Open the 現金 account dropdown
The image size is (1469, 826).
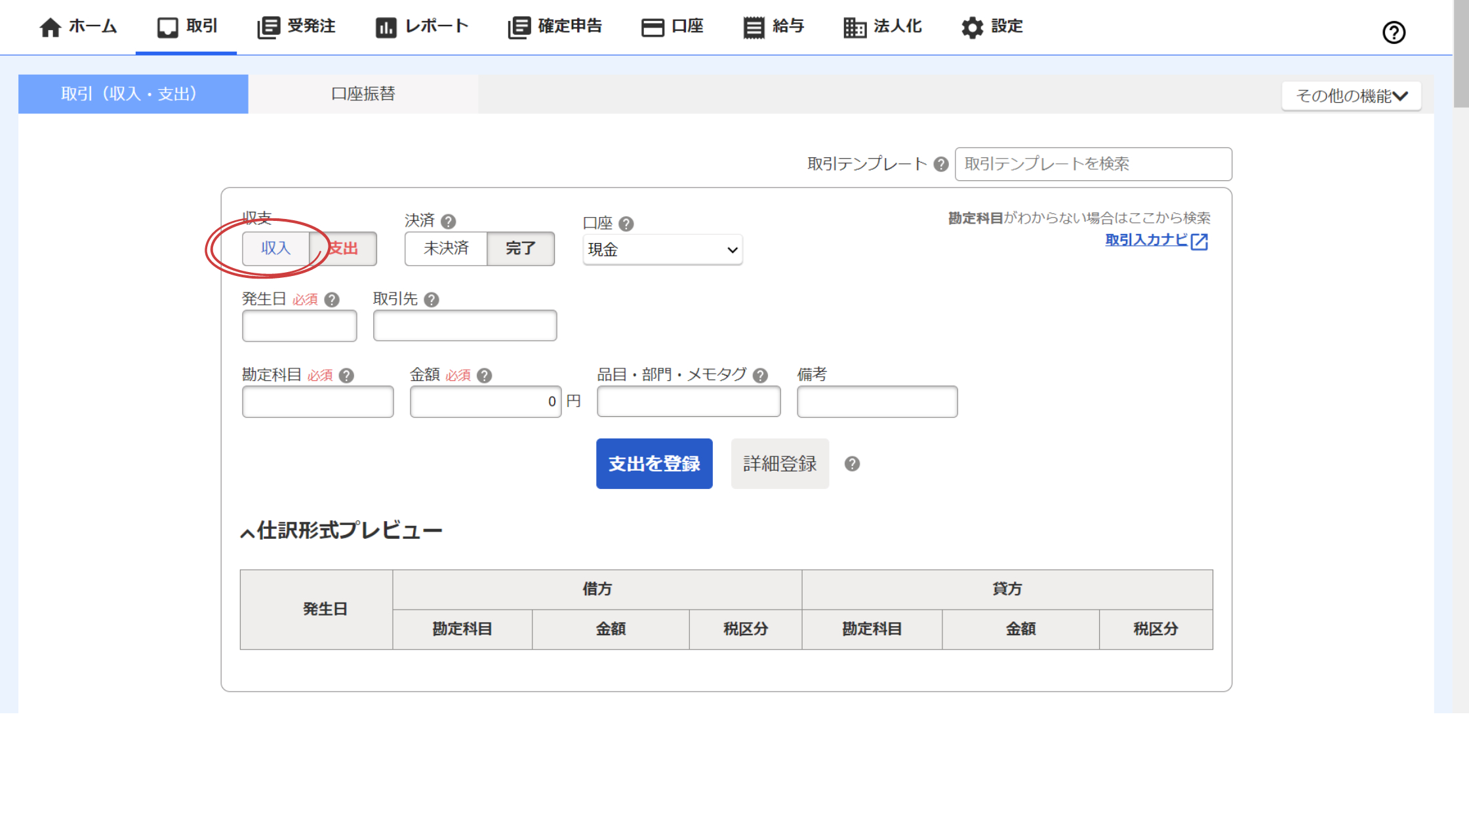point(662,250)
